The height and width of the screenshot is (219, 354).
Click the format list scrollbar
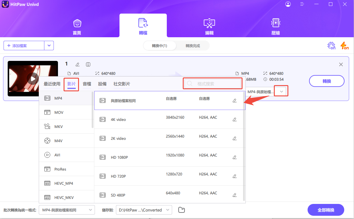tap(93, 110)
